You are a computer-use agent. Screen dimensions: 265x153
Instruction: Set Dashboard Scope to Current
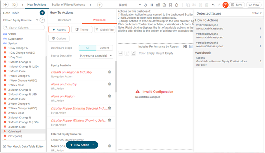[x=104, y=48]
